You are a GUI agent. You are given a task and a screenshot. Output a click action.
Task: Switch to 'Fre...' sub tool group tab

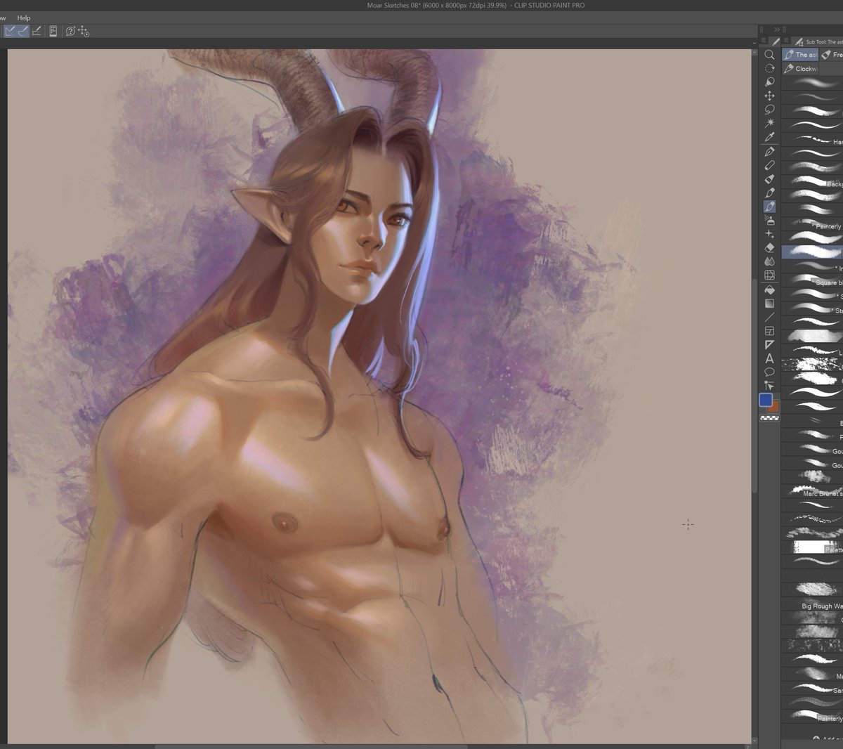[x=832, y=55]
